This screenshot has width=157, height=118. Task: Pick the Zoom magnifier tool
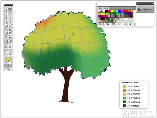point(10,54)
